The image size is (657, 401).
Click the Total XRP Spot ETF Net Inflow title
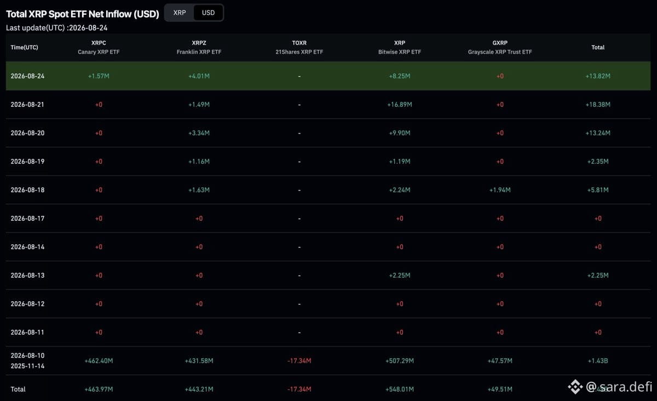click(83, 14)
